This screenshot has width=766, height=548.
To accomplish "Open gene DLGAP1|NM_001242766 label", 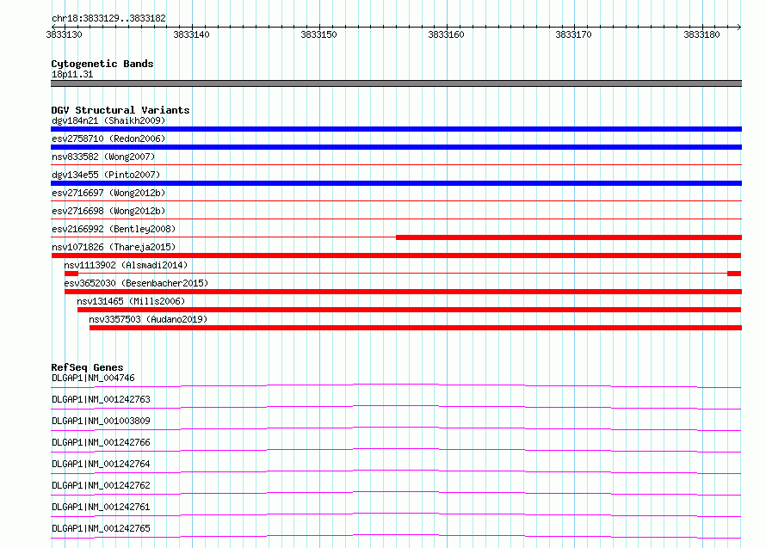I will pyautogui.click(x=101, y=442).
